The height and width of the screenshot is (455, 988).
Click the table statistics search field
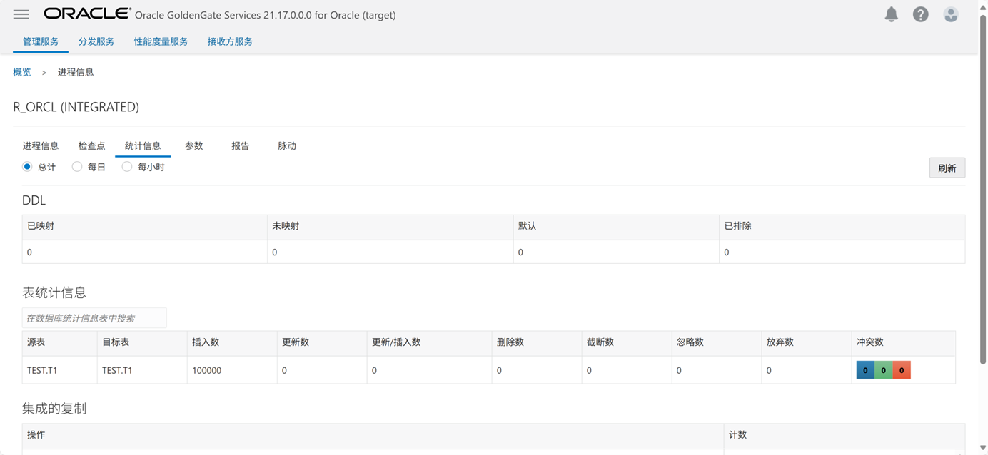pyautogui.click(x=94, y=318)
